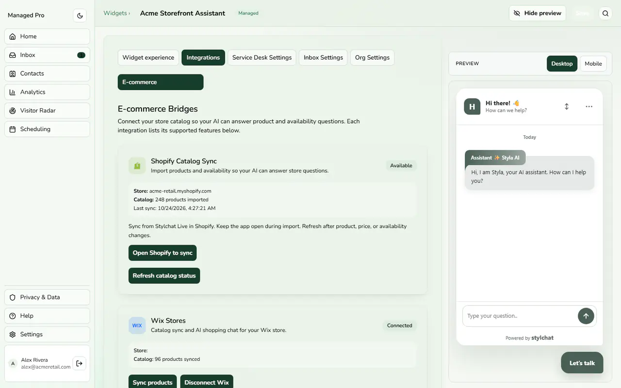The width and height of the screenshot is (621, 388).
Task: Switch to the Widget experience tab
Action: [x=148, y=57]
